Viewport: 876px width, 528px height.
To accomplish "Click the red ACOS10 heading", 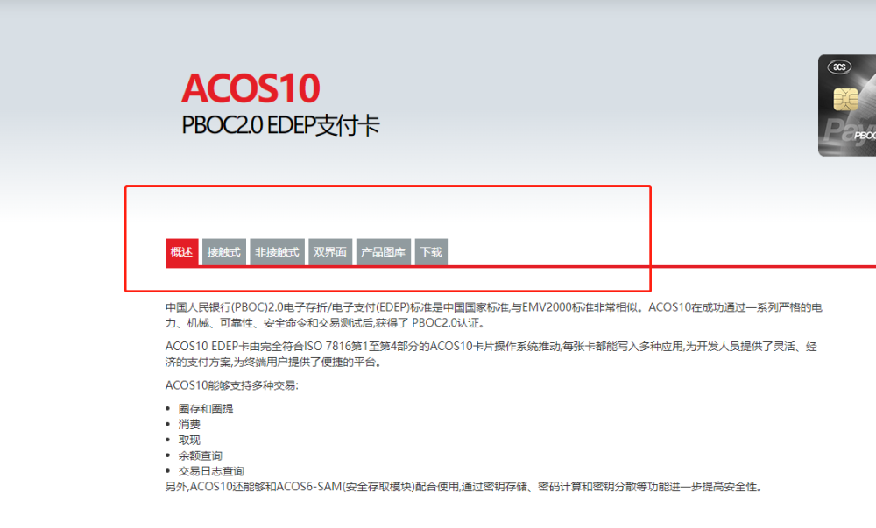I will pos(251,88).
